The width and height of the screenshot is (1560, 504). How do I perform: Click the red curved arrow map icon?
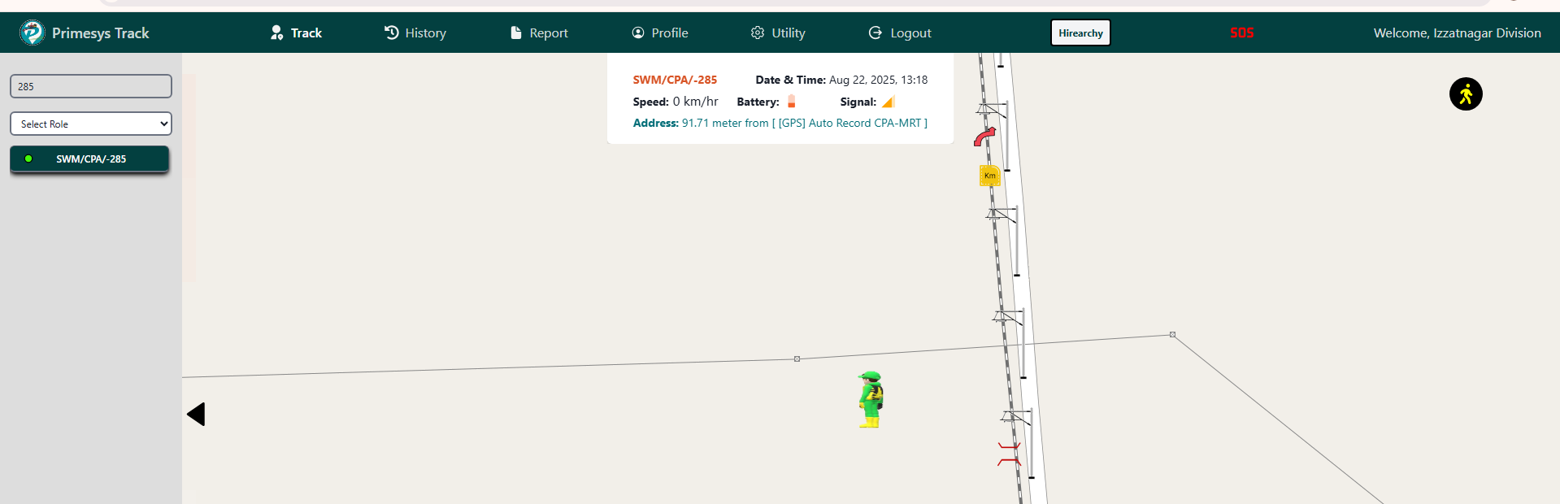click(984, 137)
